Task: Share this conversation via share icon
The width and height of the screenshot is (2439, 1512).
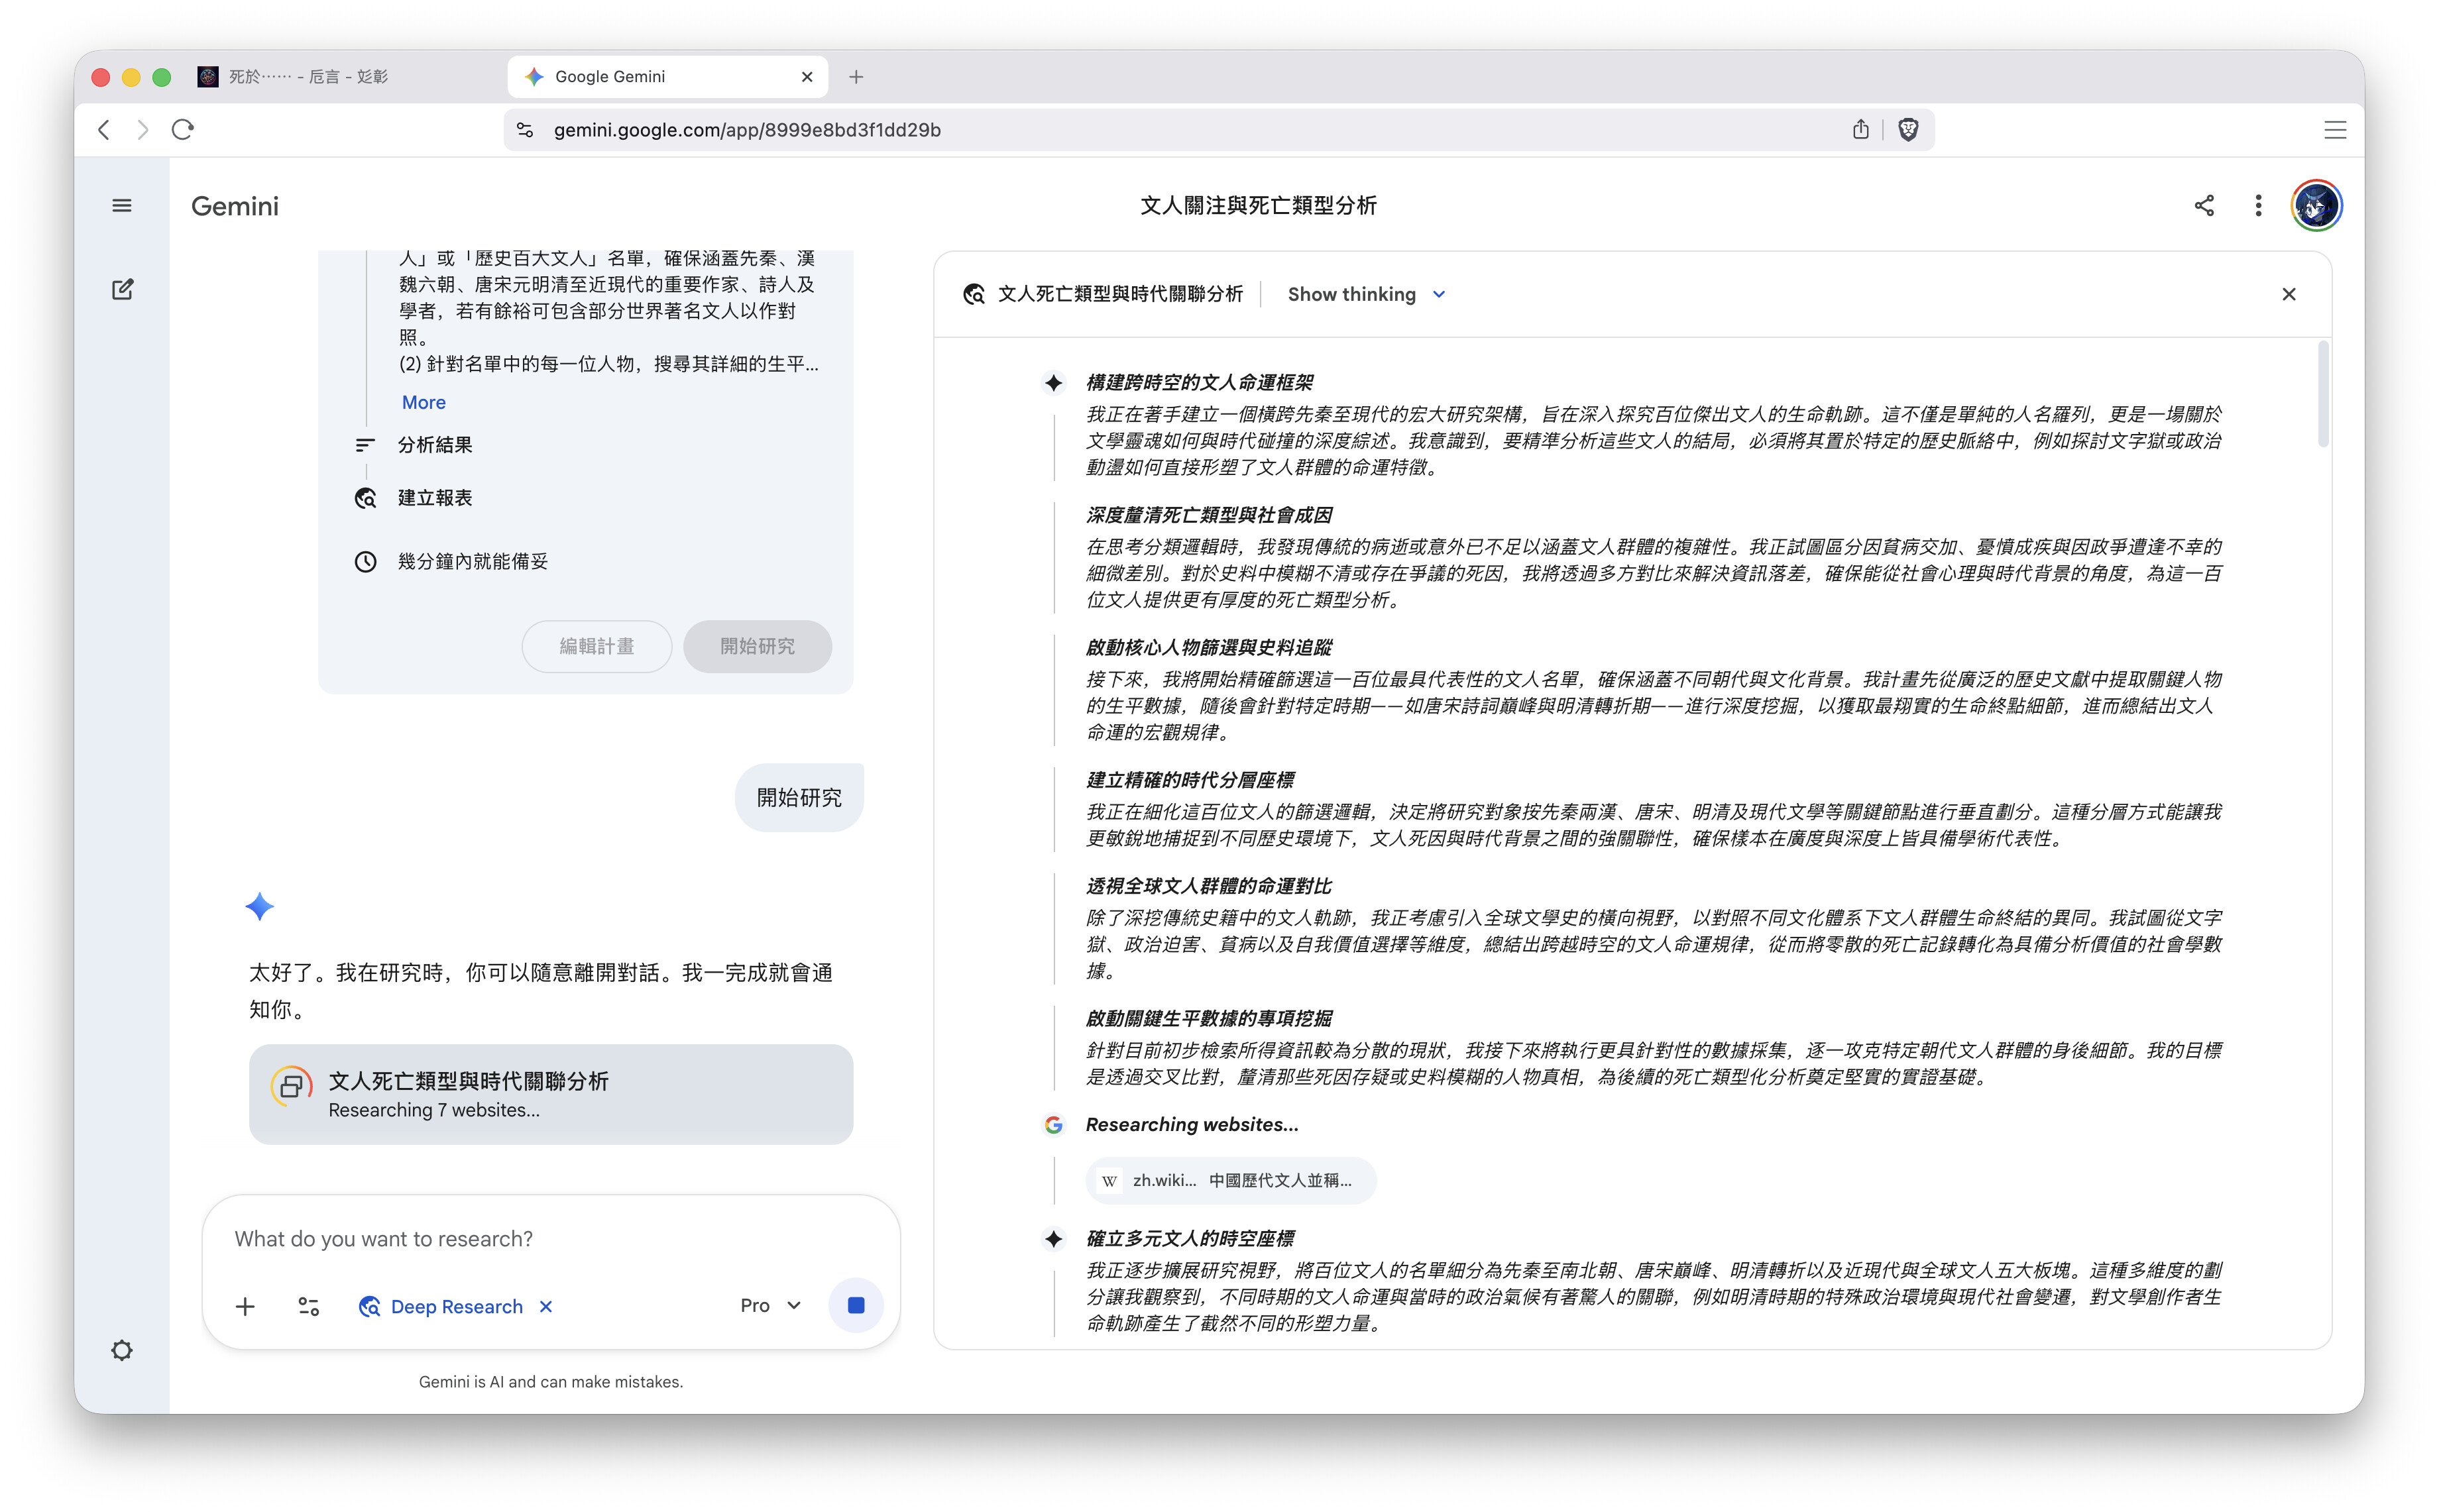Action: (2204, 206)
